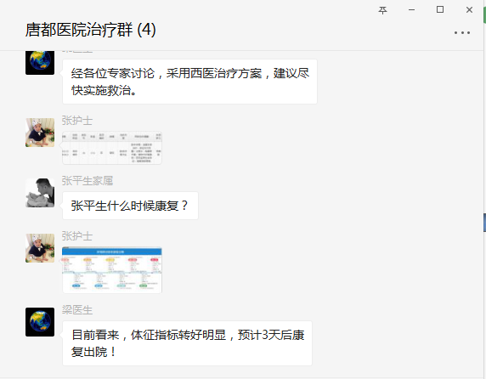The width and height of the screenshot is (486, 379).
Task: Click the globe avatar at the top message
Action: coord(40,62)
